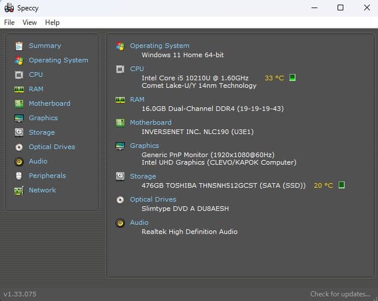Click the Optical Drives disc icon in sidebar
This screenshot has height=301, width=378.
tap(19, 147)
